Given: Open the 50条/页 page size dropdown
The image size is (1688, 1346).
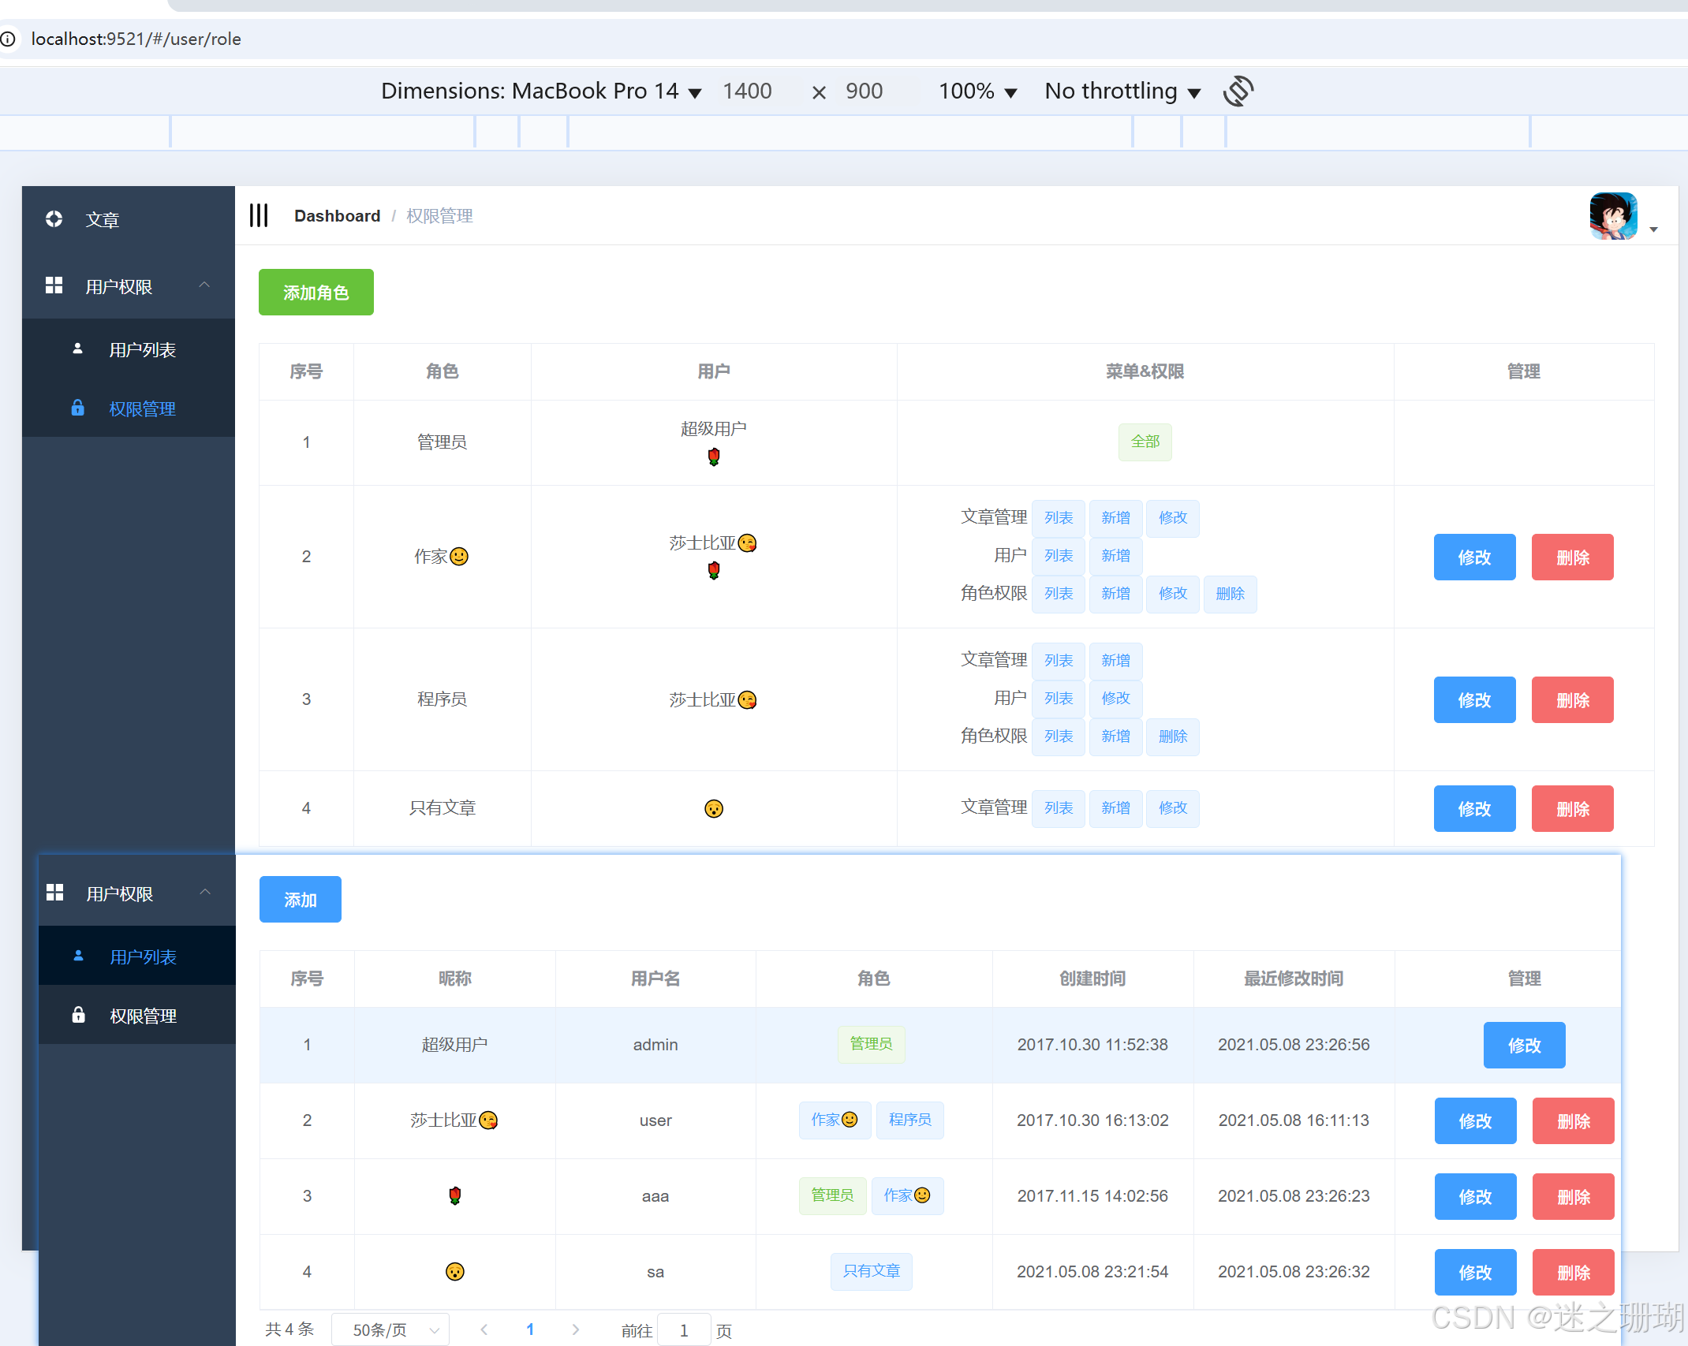Looking at the screenshot, I should pos(391,1330).
